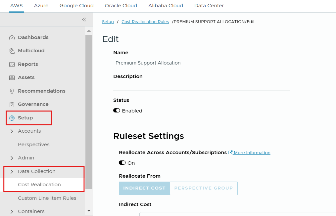The height and width of the screenshot is (216, 336).
Task: Expand the Accounts submenu
Action: 12,131
